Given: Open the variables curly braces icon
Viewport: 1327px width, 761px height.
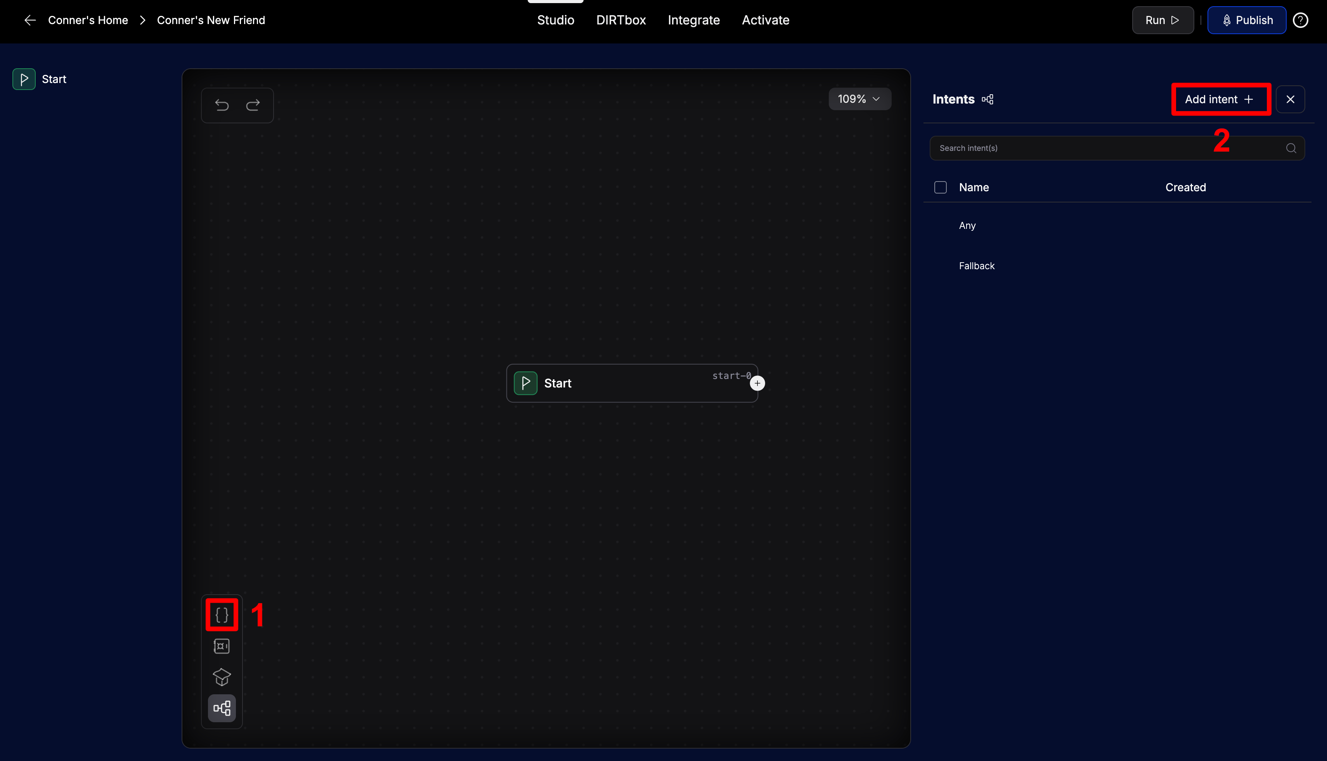Looking at the screenshot, I should click(x=222, y=615).
